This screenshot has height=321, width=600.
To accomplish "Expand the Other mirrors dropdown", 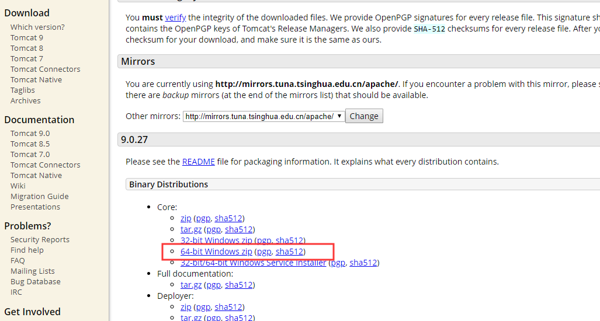I will 263,116.
